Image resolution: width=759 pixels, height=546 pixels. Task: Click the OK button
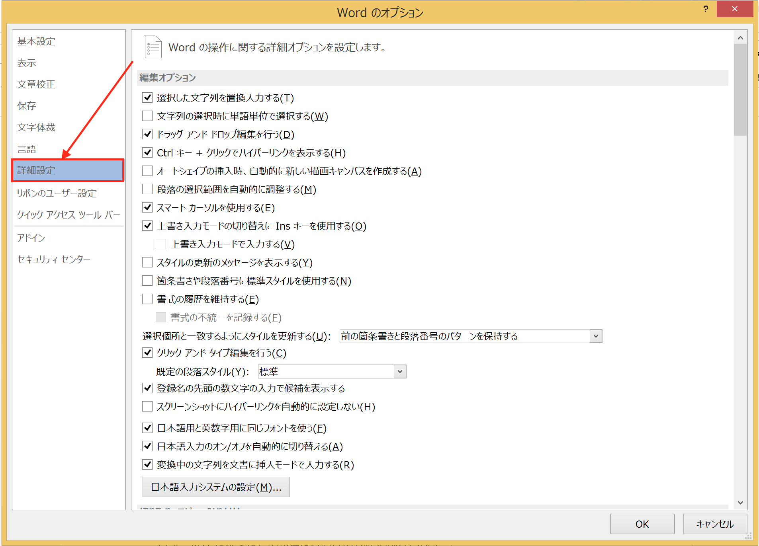tap(642, 524)
